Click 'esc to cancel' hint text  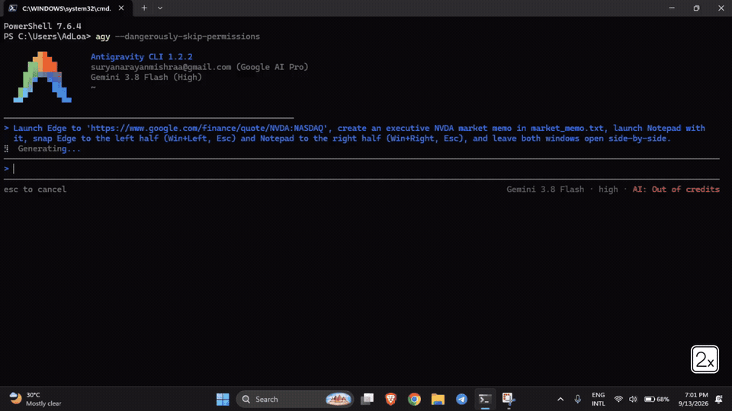click(x=35, y=190)
